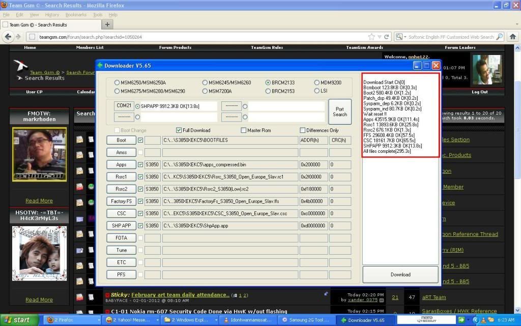Open the aRT Team forum link

pos(434,297)
